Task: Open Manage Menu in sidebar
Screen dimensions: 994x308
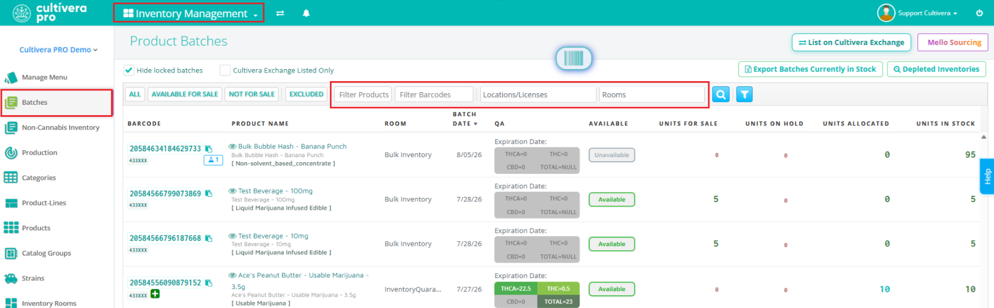Action: pyautogui.click(x=44, y=77)
